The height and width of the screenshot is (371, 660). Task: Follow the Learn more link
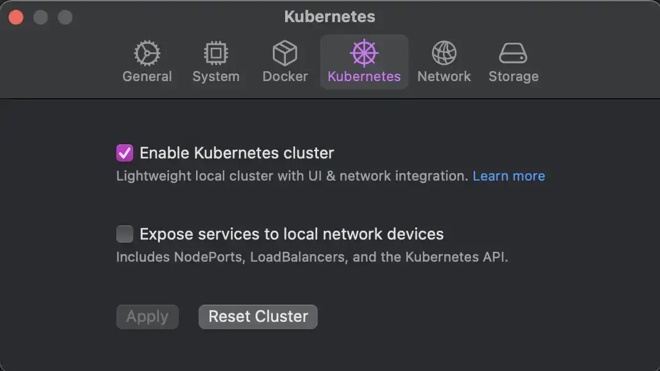coord(508,176)
